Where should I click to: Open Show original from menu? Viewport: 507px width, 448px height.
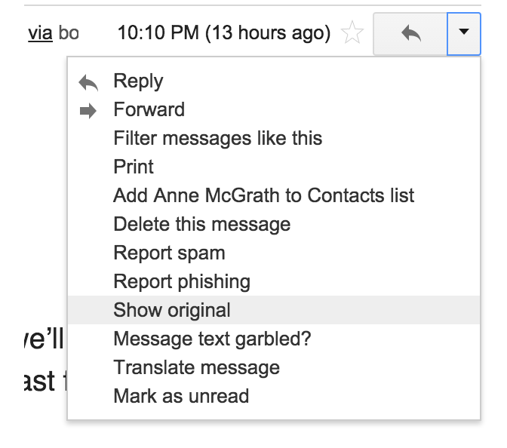(x=274, y=310)
